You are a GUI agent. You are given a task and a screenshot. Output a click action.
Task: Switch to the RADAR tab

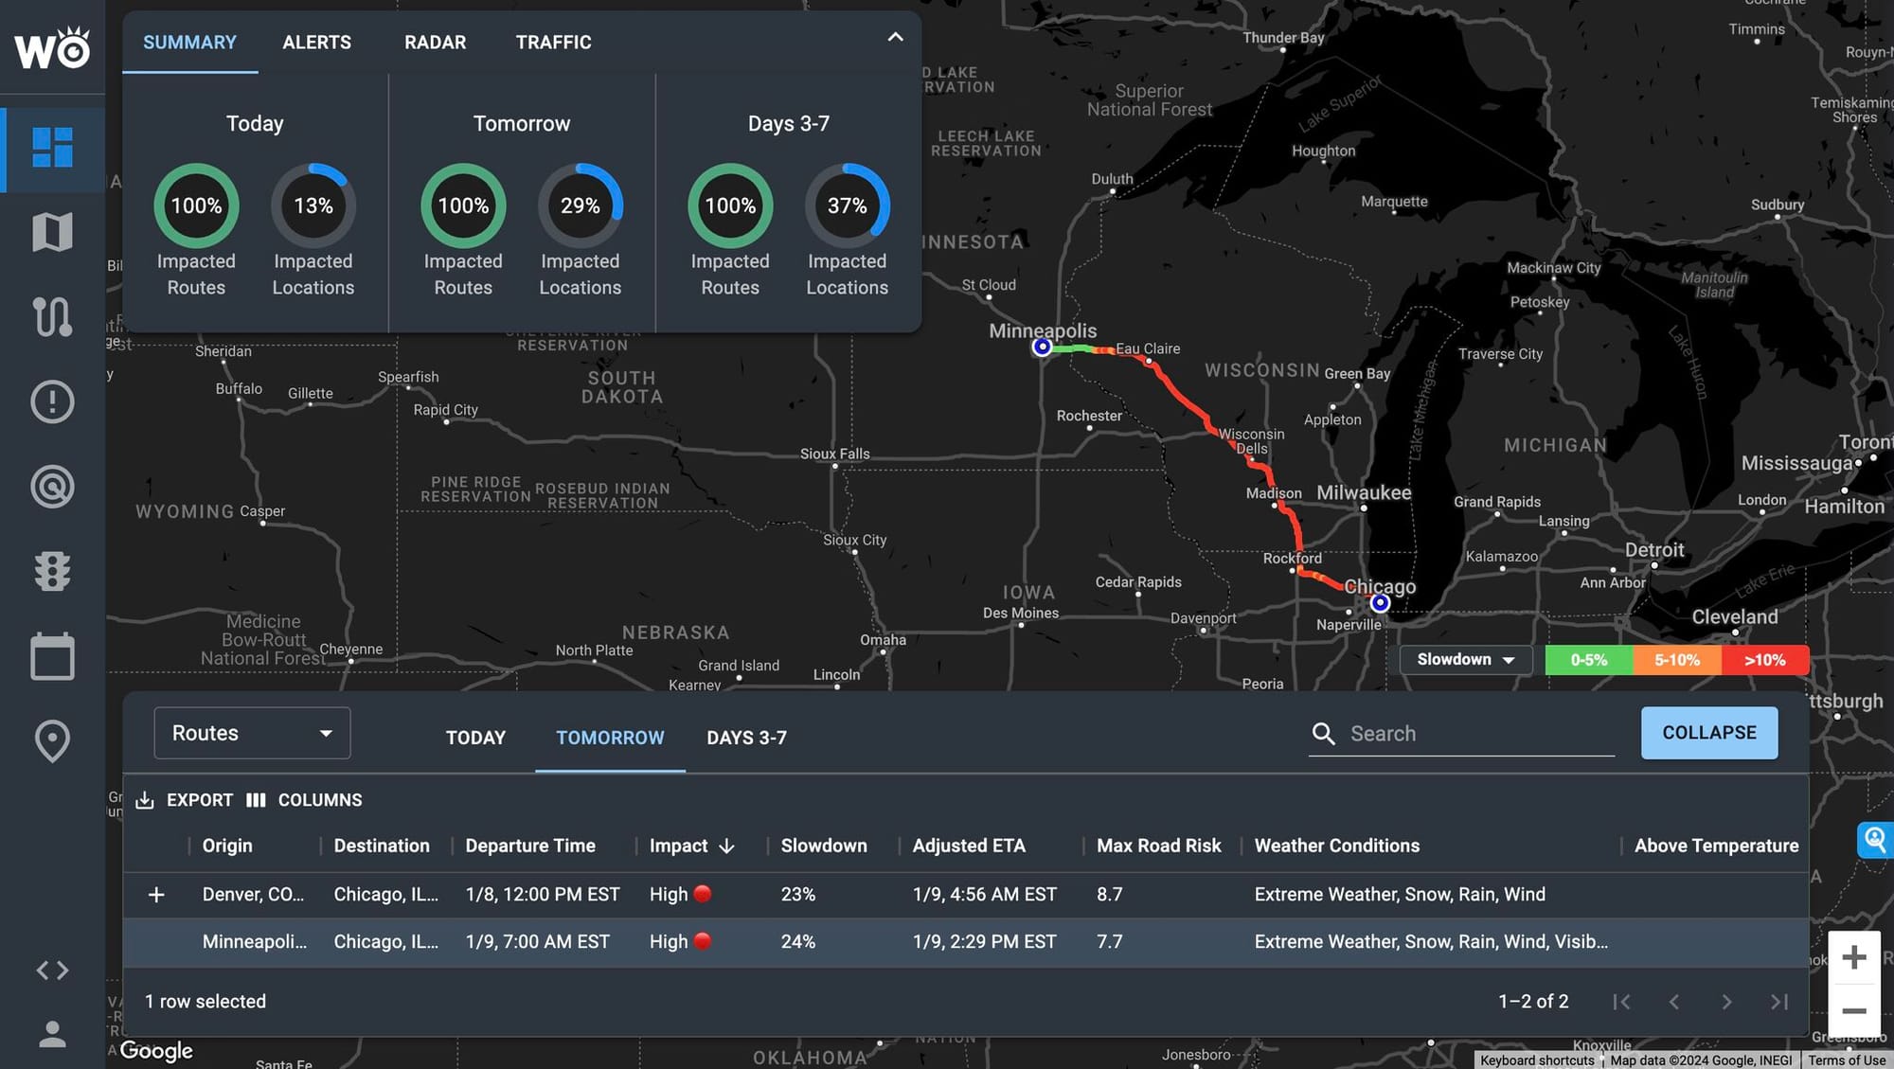coord(435,43)
